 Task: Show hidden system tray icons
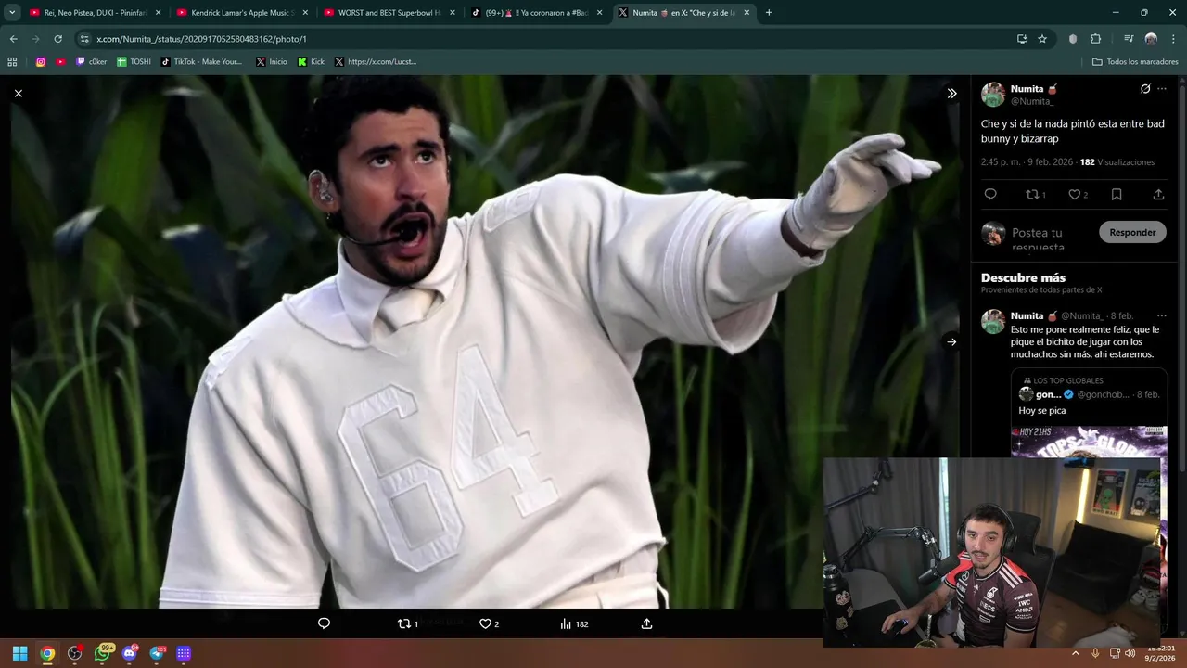[x=1076, y=653]
